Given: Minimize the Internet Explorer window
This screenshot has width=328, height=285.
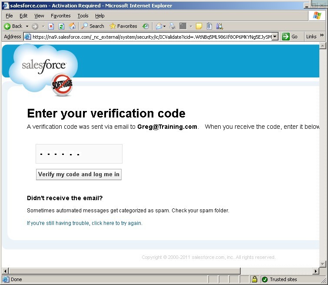Looking at the screenshot, I should 306,6.
